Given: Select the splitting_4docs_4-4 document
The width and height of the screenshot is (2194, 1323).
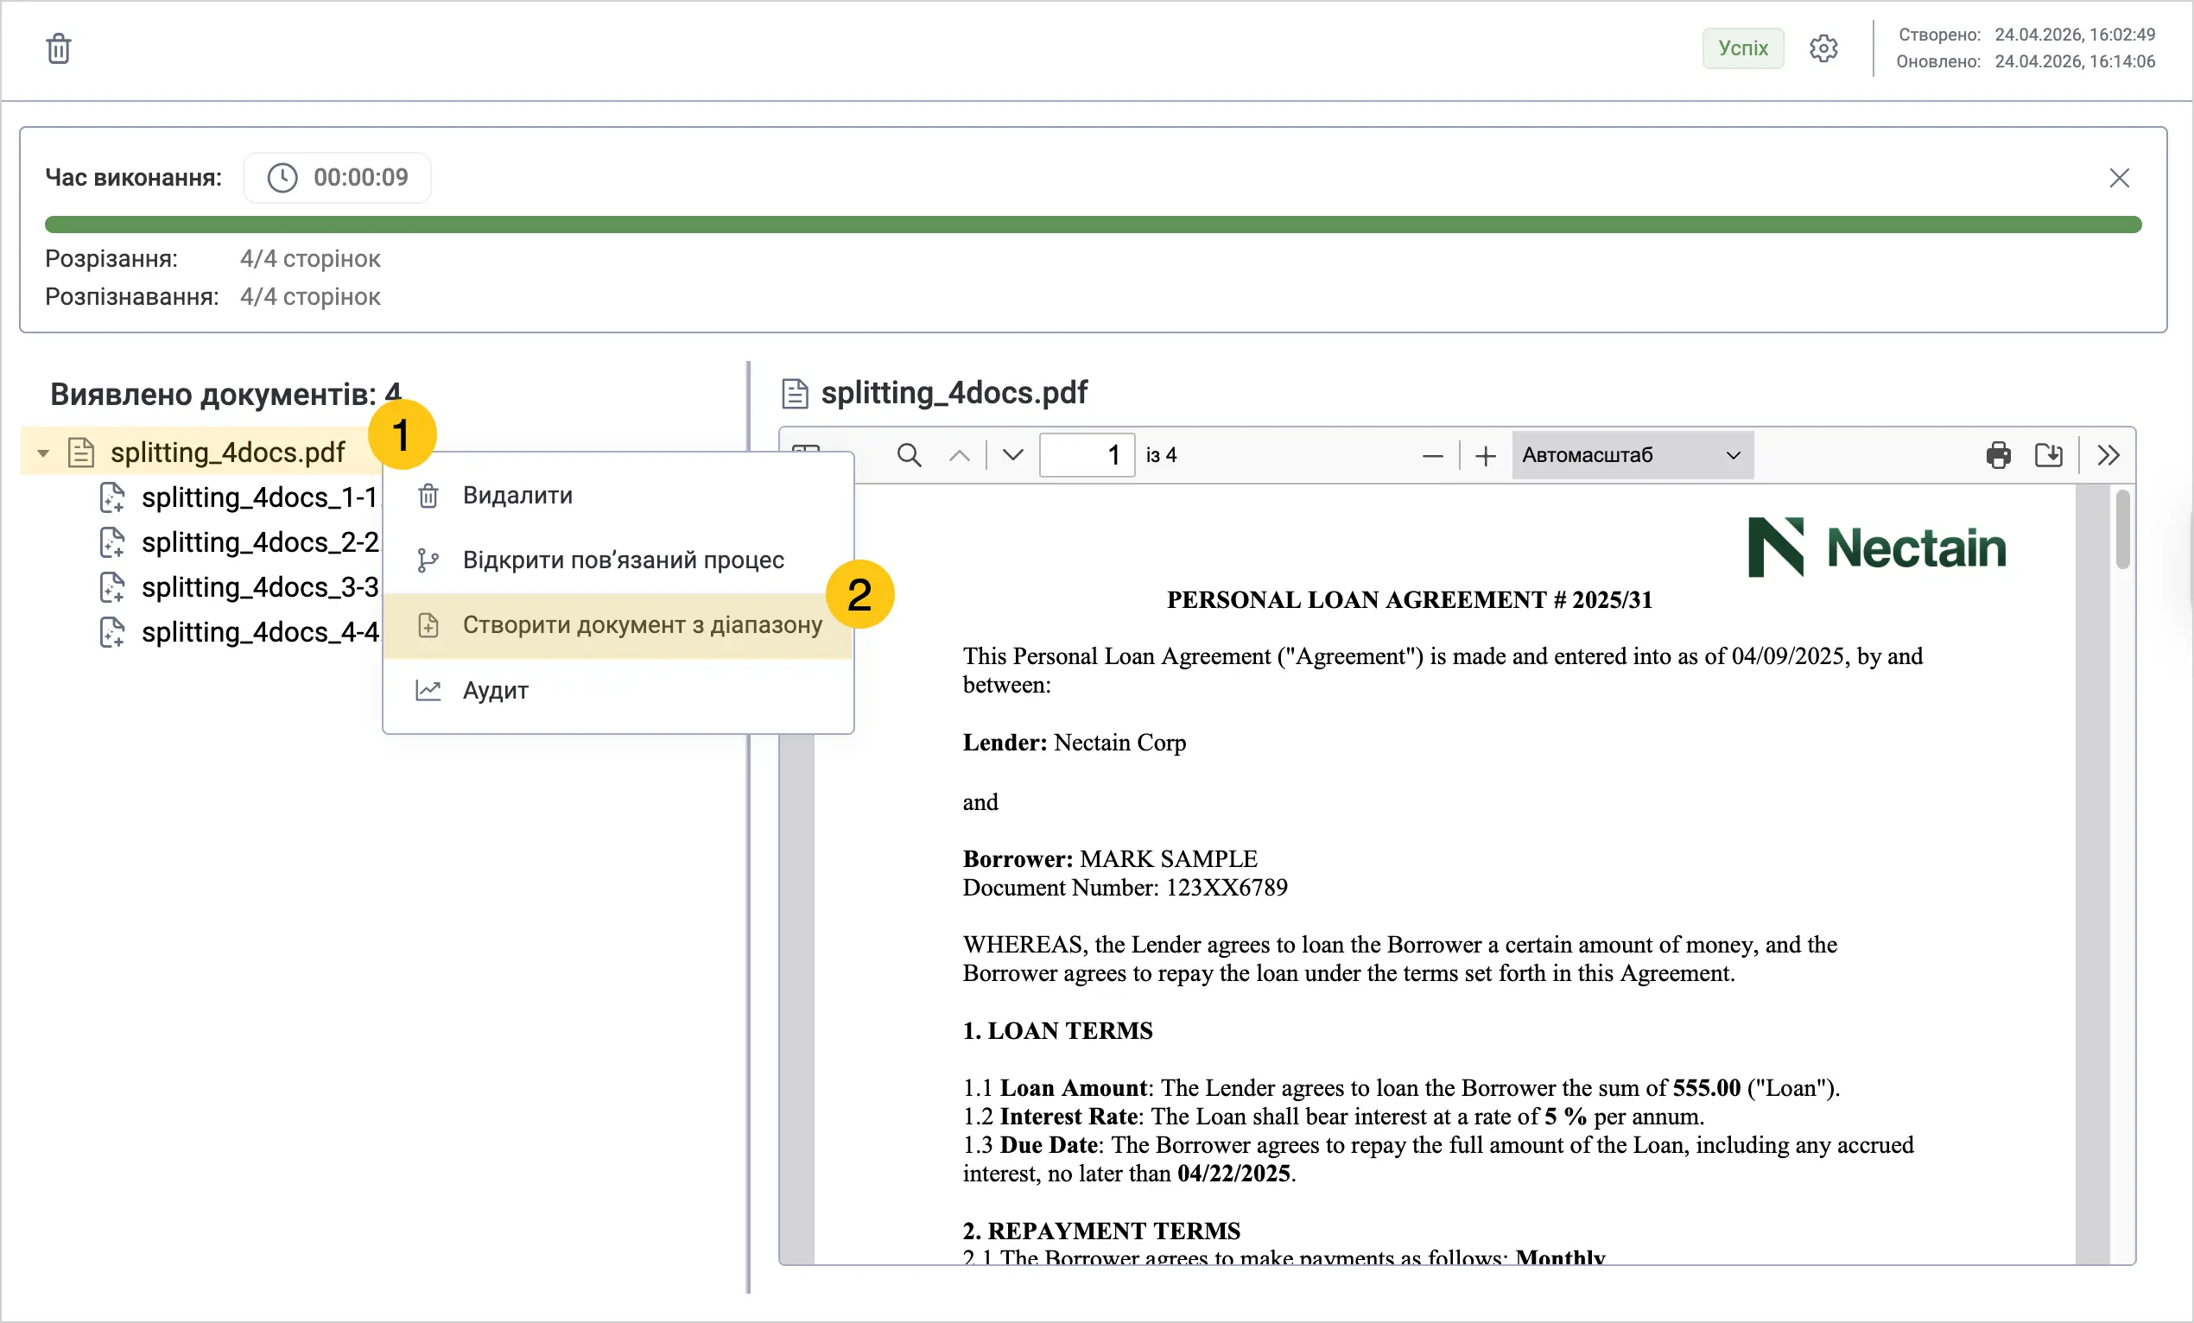Looking at the screenshot, I should click(x=260, y=631).
